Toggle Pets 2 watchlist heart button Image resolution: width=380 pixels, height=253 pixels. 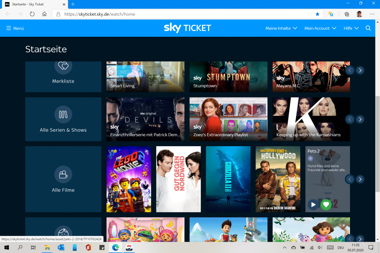click(326, 205)
